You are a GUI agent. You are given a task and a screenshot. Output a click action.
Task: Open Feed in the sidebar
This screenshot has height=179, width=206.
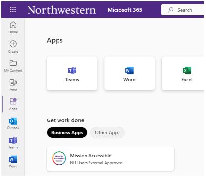point(13,85)
